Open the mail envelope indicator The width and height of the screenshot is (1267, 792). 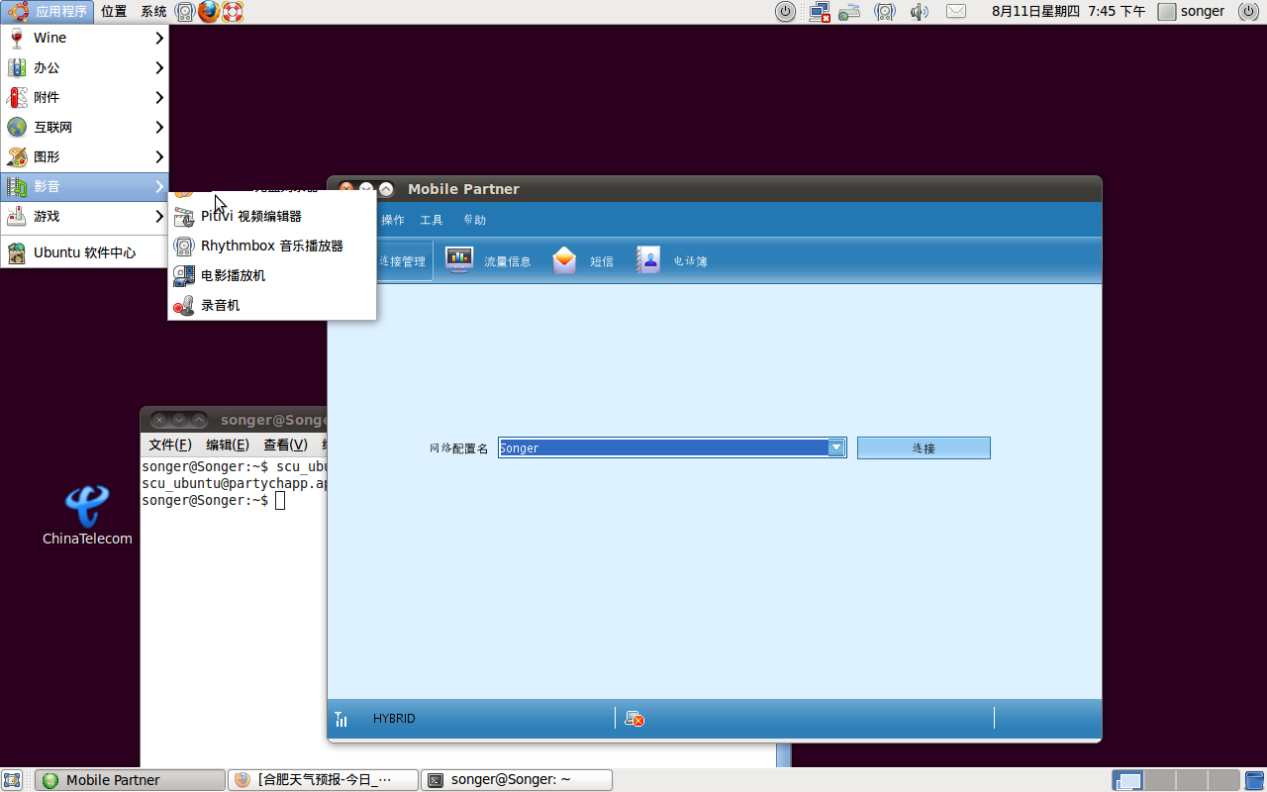[x=955, y=12]
